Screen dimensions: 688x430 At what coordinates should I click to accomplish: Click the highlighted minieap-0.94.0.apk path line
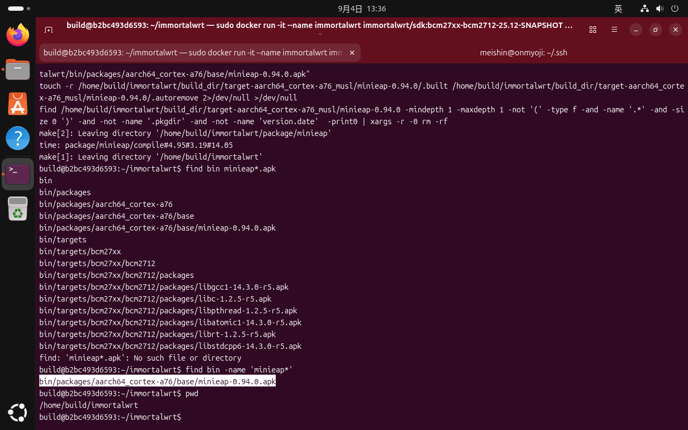coord(157,382)
